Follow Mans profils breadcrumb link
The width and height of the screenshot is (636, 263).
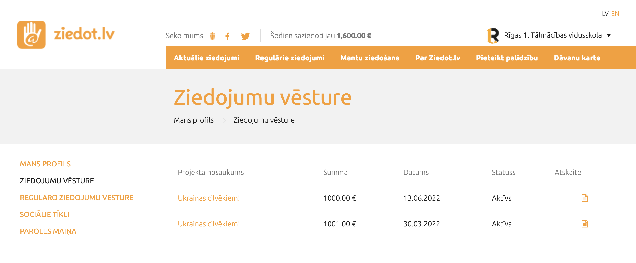194,120
